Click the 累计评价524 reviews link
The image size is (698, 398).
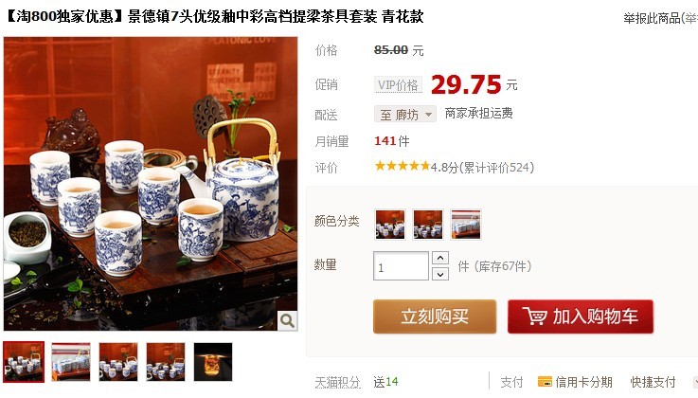pyautogui.click(x=496, y=168)
